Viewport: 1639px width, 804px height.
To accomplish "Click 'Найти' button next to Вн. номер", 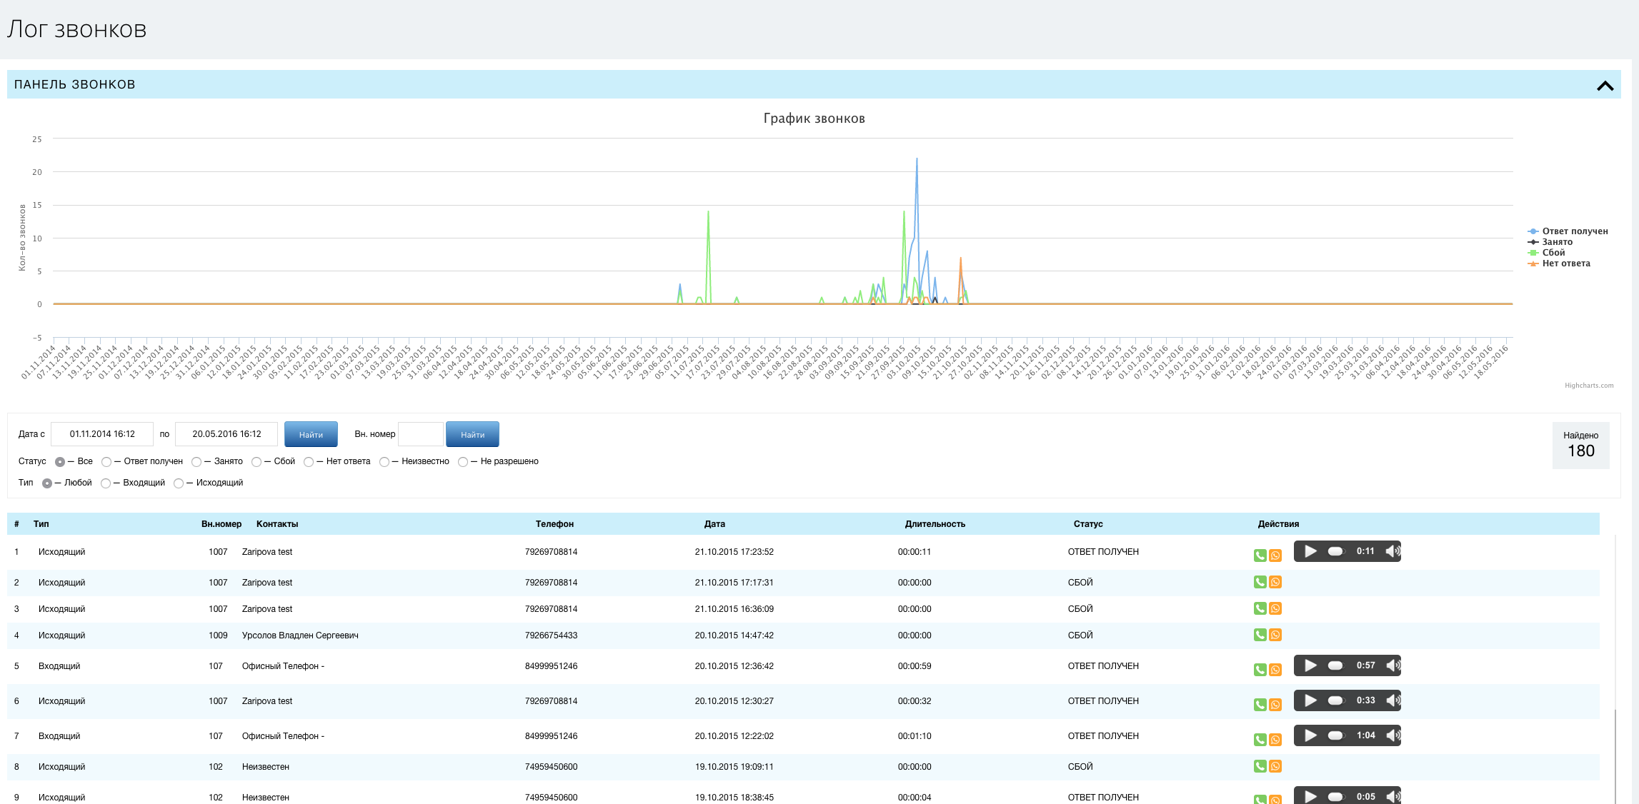I will click(472, 434).
